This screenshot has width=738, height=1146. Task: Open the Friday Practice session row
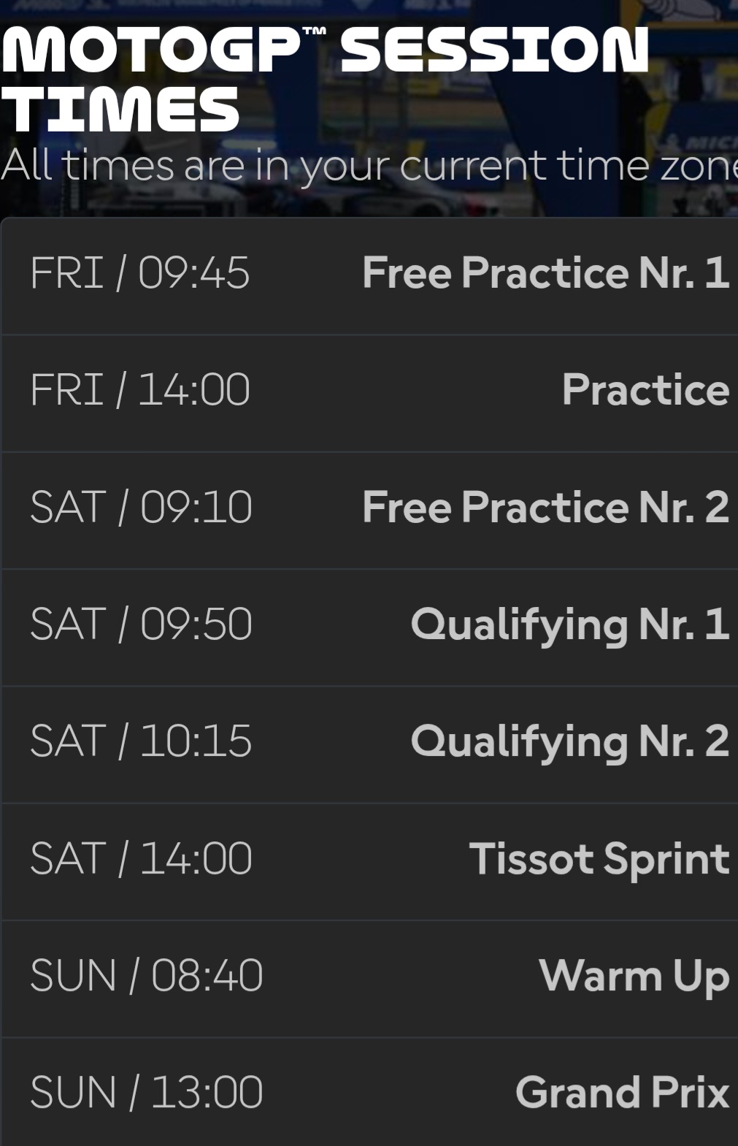point(369,394)
